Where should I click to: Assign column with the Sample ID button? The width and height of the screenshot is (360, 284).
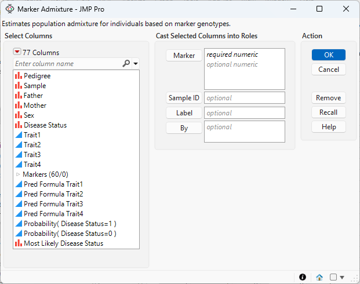184,98
